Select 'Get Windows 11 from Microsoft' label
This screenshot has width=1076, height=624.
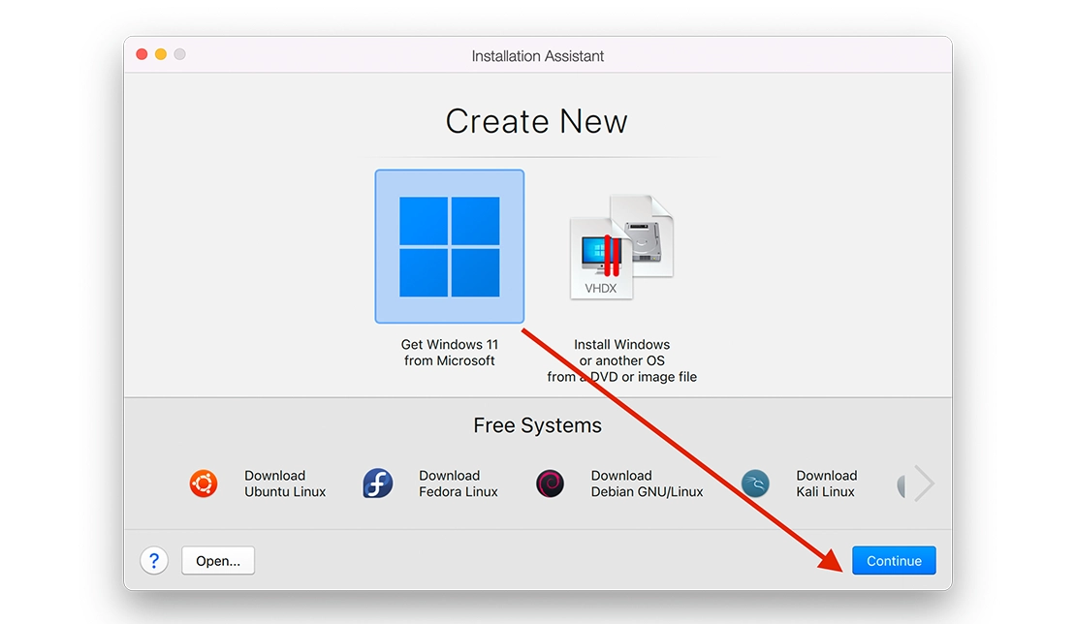click(449, 353)
